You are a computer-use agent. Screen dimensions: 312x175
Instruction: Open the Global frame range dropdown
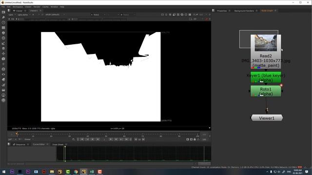click(x=29, y=140)
